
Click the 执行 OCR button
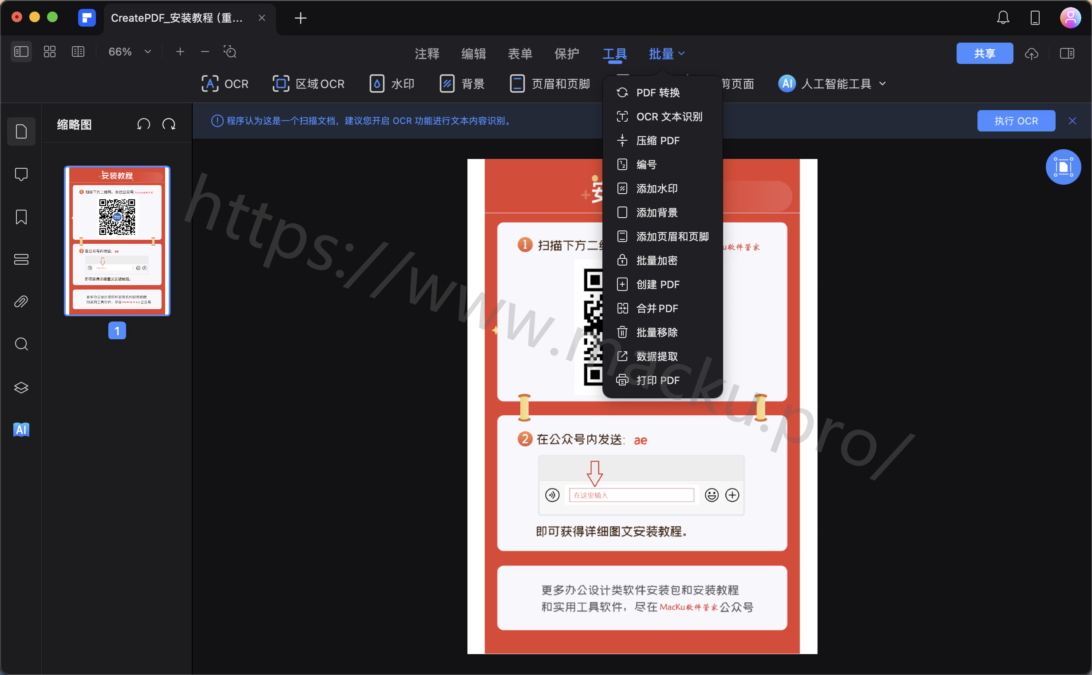pos(1016,121)
